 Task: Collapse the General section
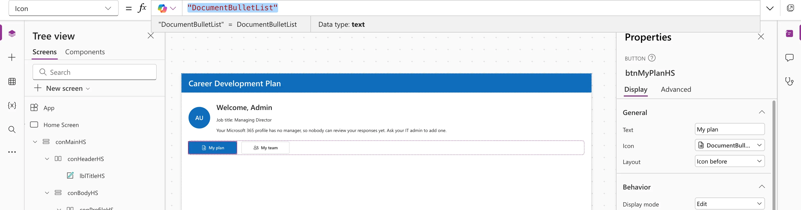coord(762,112)
